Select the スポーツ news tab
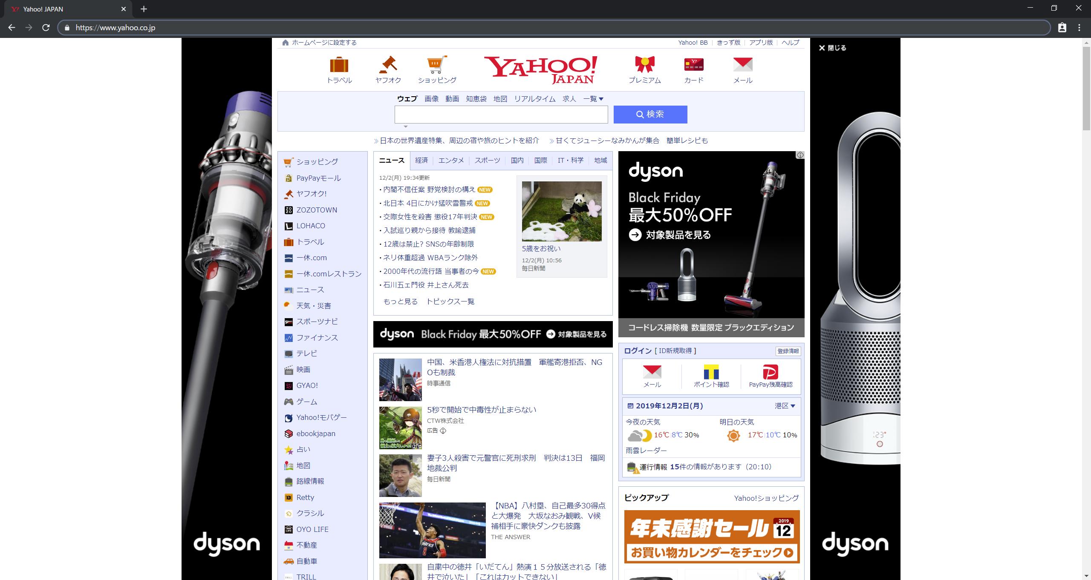1091x580 pixels. (487, 160)
